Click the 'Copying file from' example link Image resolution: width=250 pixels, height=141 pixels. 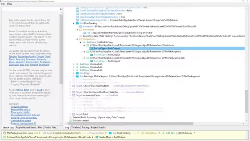20,107
